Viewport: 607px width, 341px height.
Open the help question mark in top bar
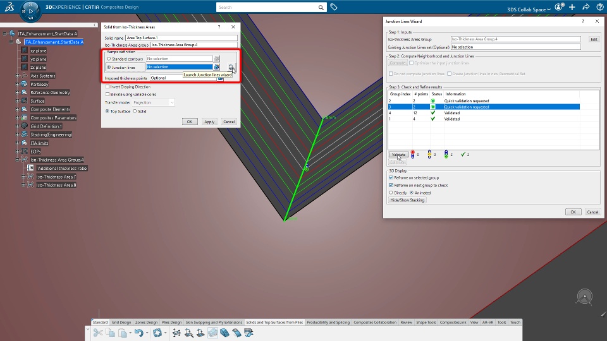[600, 7]
